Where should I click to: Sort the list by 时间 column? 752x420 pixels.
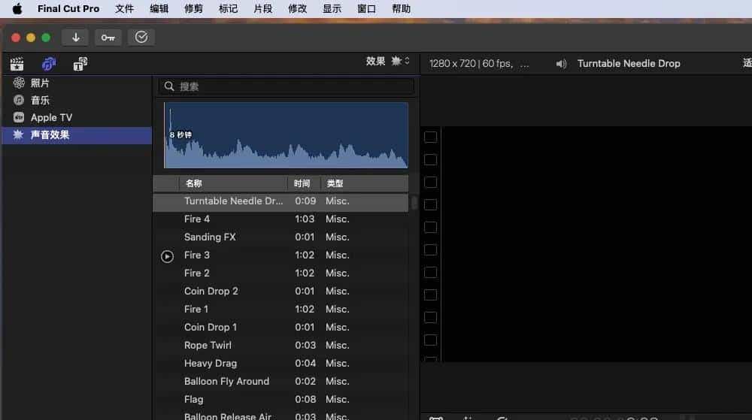tap(303, 183)
